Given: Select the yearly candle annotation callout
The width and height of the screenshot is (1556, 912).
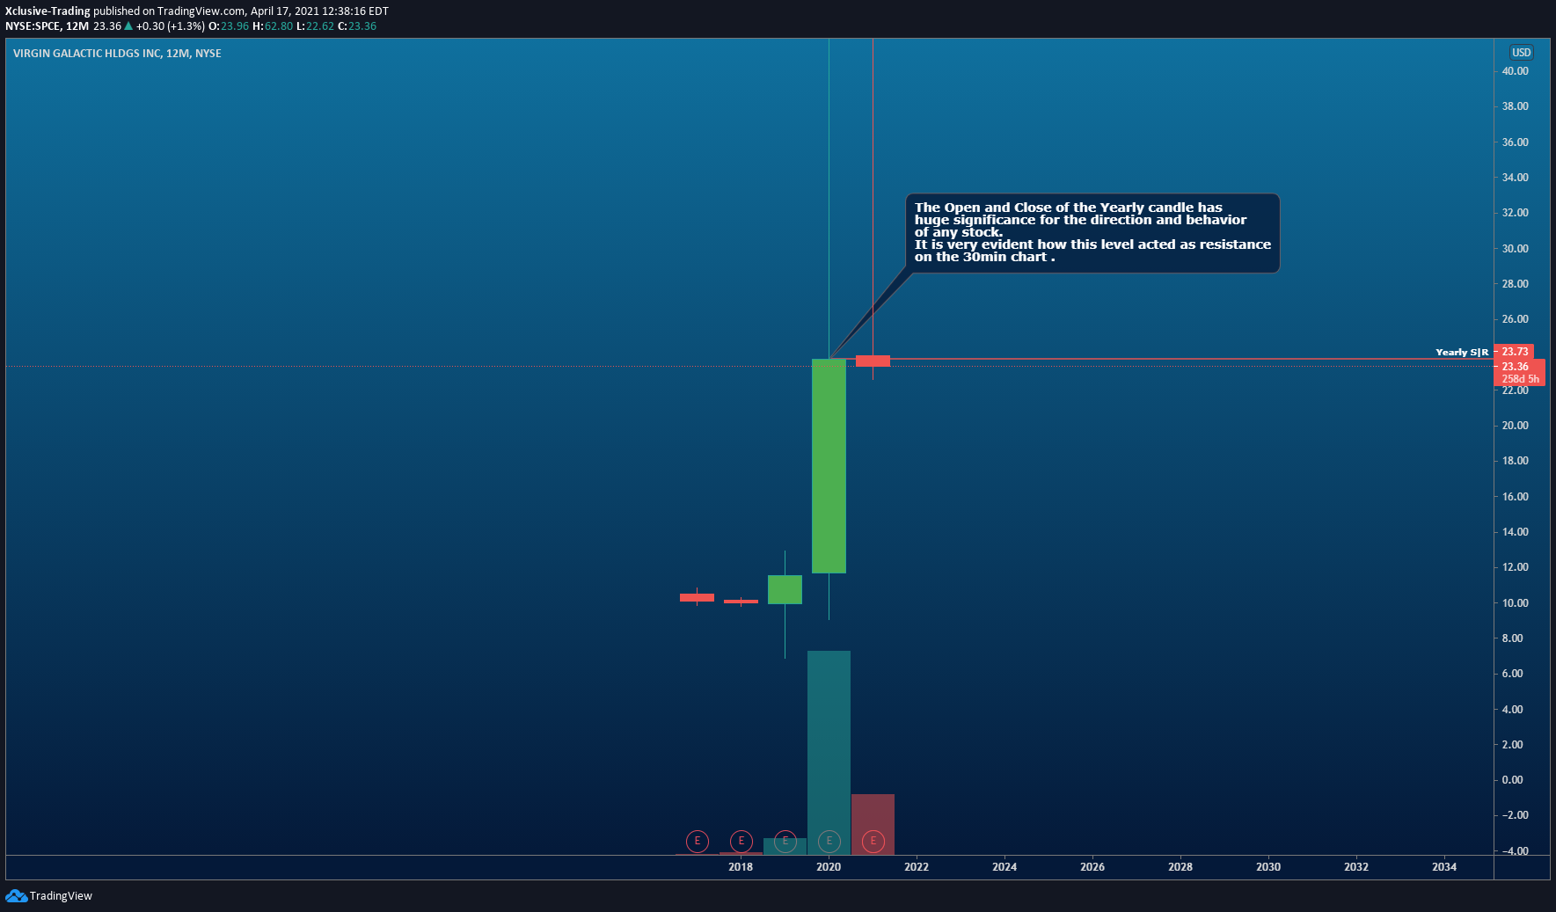Looking at the screenshot, I should click(1092, 233).
